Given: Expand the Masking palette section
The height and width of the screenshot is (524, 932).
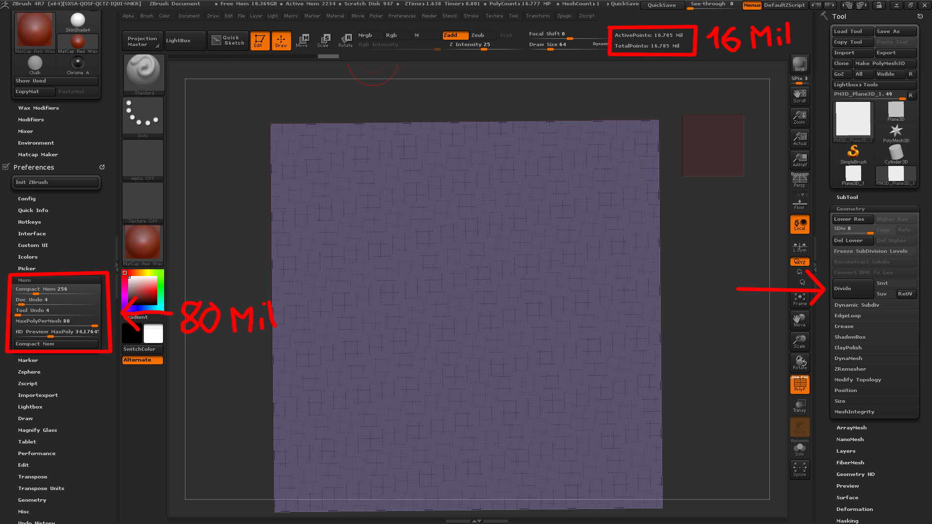Looking at the screenshot, I should pyautogui.click(x=847, y=521).
